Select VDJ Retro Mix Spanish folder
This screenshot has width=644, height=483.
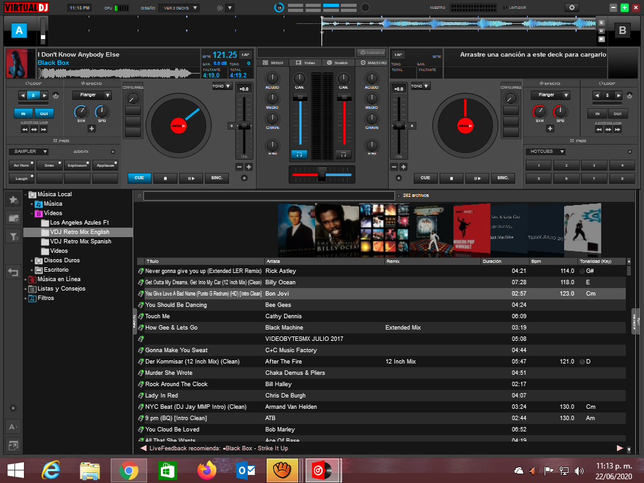pos(80,241)
